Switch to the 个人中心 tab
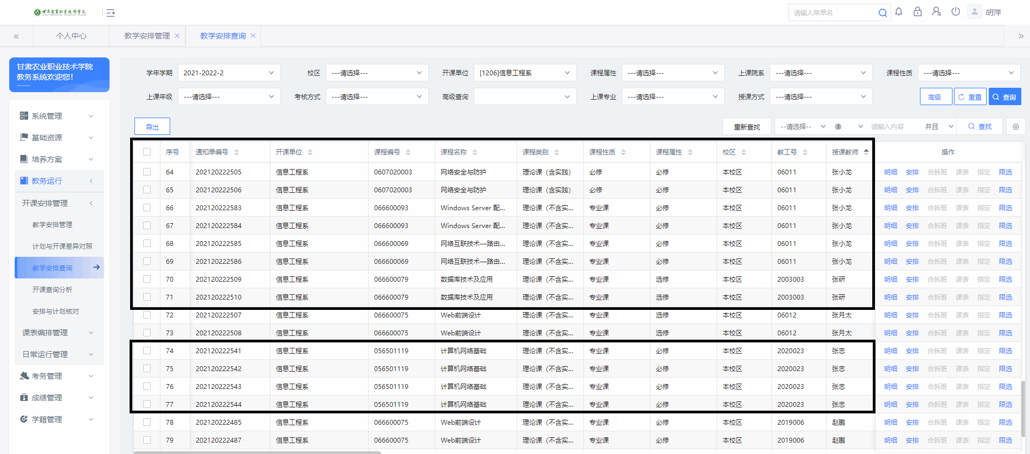 (71, 36)
